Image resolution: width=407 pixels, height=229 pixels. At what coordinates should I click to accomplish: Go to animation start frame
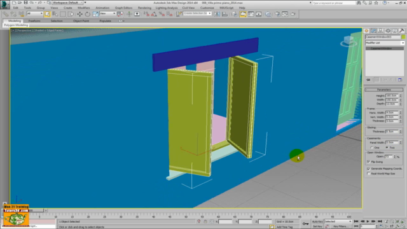tap(356, 221)
